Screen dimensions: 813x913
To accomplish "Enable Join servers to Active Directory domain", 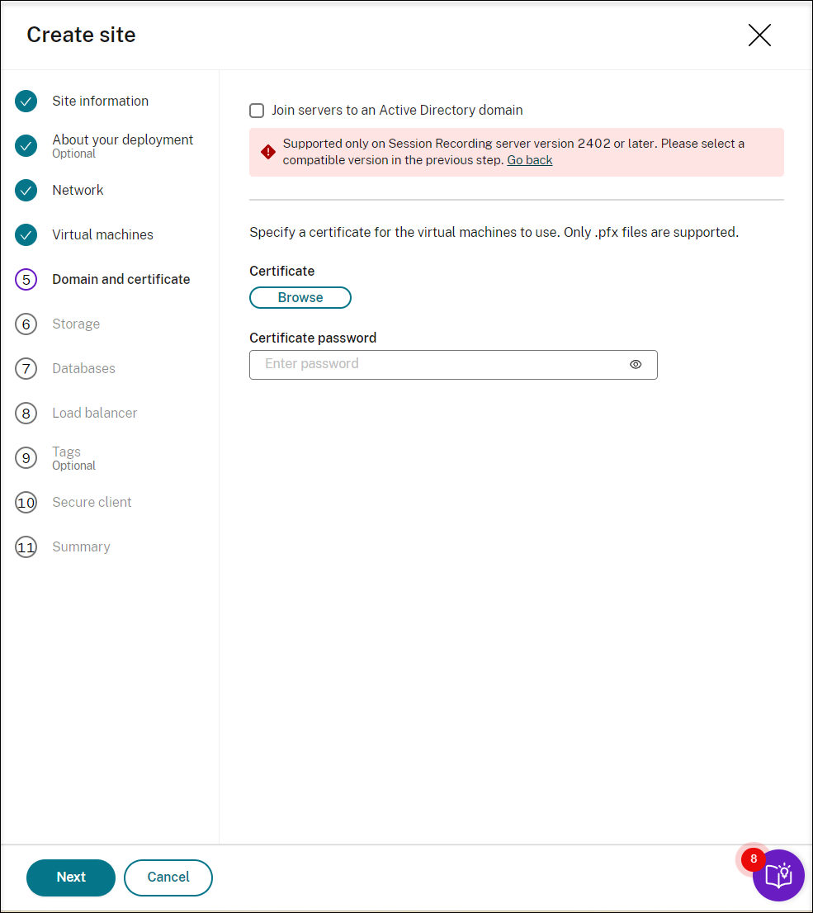I will click(x=257, y=111).
